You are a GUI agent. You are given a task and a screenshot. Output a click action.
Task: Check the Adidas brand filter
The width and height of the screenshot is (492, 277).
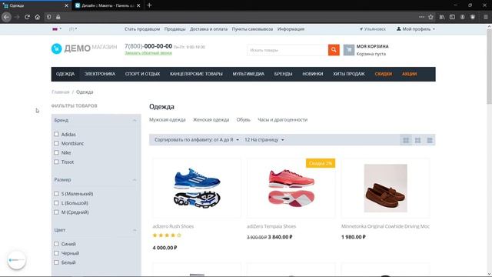56,134
